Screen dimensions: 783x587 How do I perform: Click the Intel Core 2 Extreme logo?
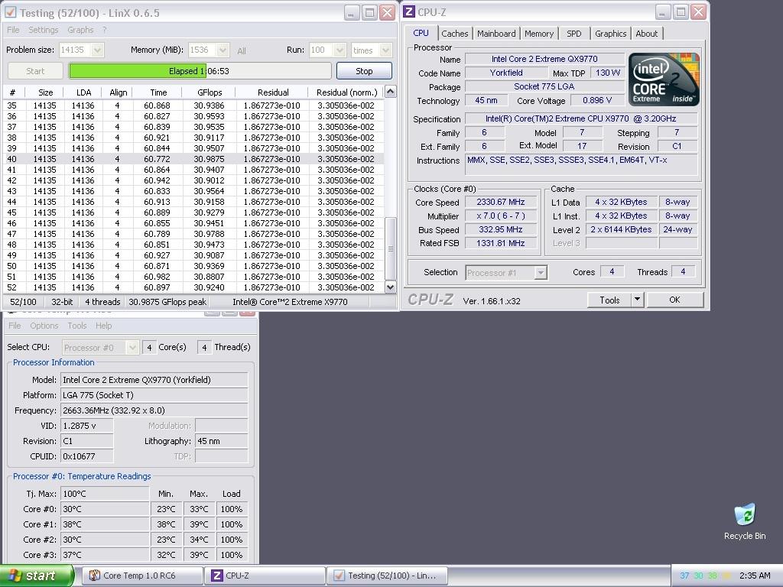pyautogui.click(x=664, y=79)
